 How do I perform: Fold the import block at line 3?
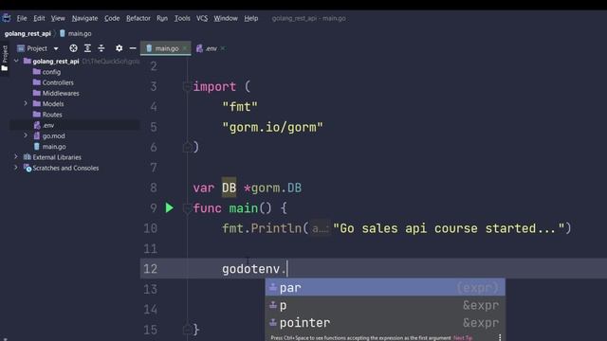pos(187,86)
